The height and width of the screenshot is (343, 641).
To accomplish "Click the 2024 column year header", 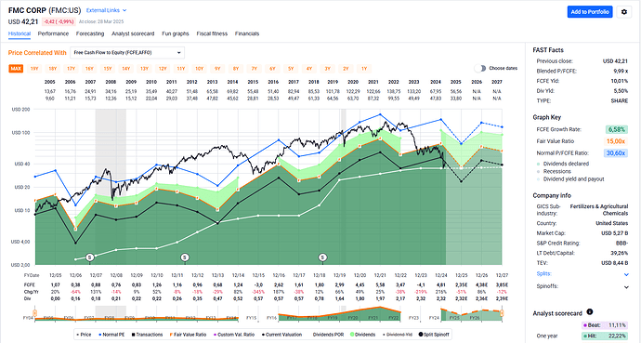I will (436, 82).
